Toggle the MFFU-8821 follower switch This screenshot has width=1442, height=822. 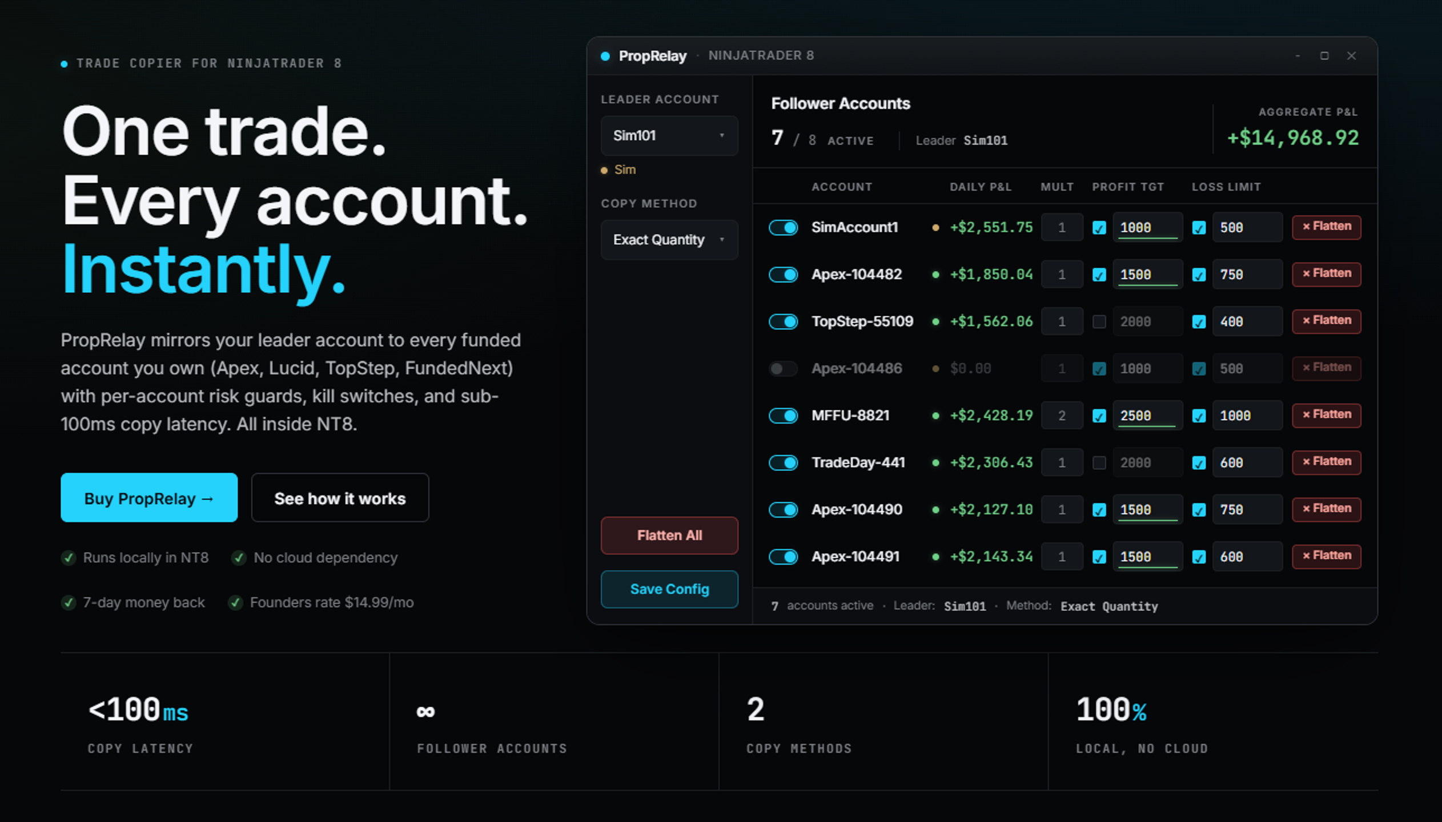[783, 416]
